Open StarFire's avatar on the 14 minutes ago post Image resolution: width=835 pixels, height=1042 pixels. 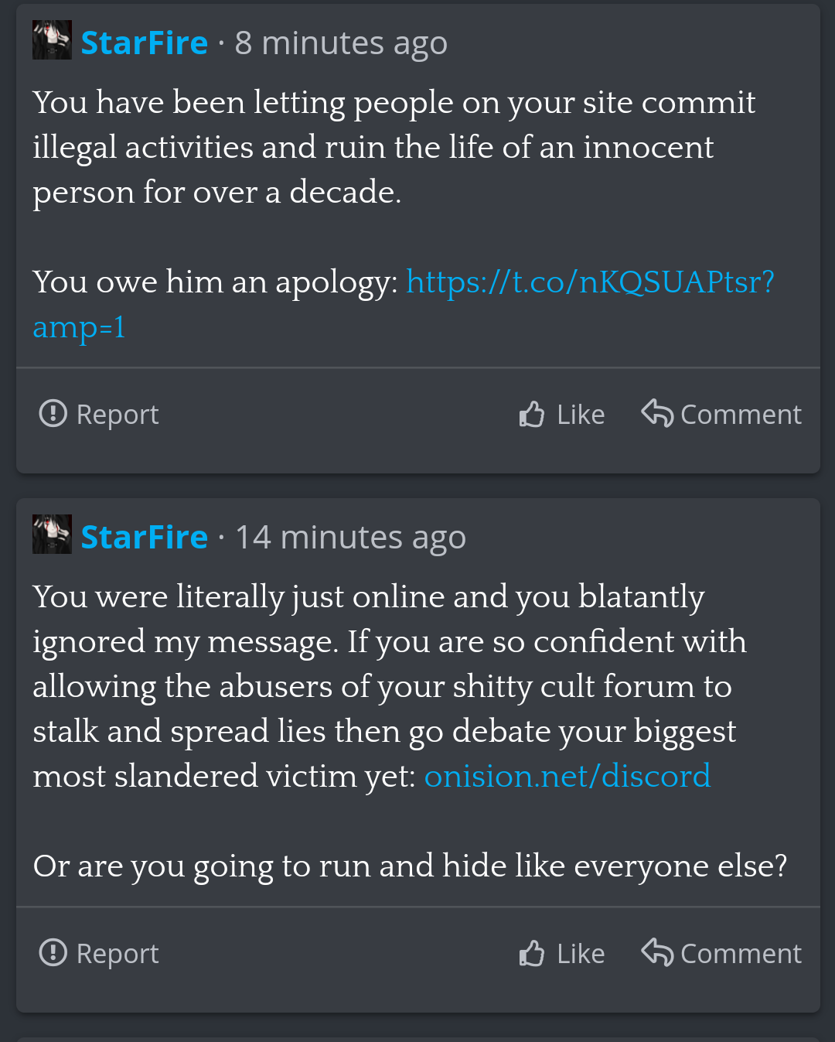pyautogui.click(x=52, y=535)
